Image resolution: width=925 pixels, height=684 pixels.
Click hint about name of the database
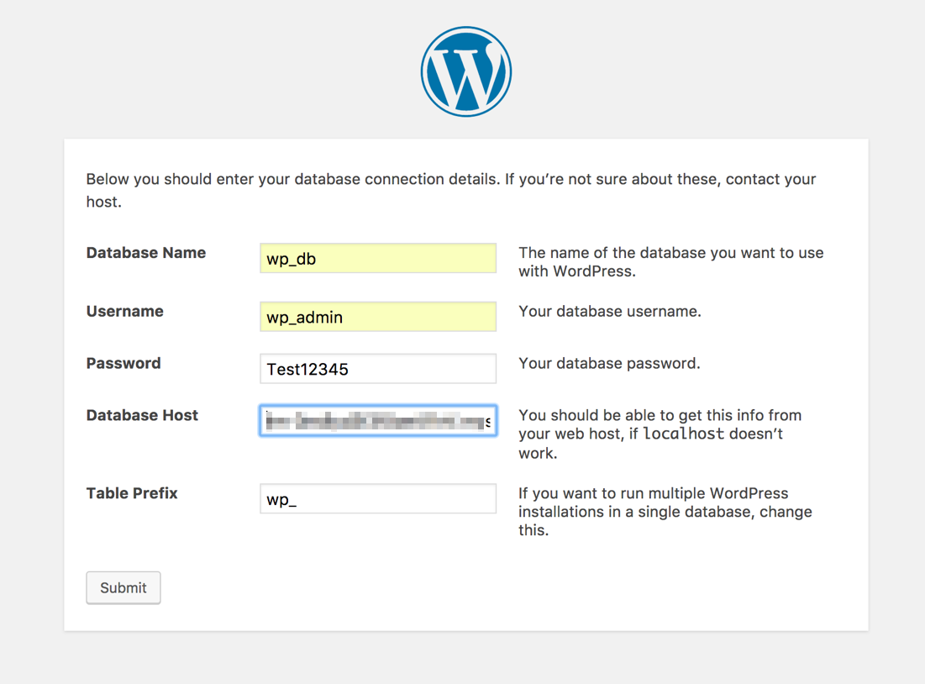coord(671,262)
